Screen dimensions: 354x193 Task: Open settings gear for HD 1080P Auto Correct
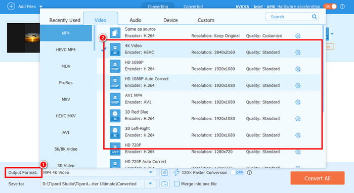coord(298,85)
